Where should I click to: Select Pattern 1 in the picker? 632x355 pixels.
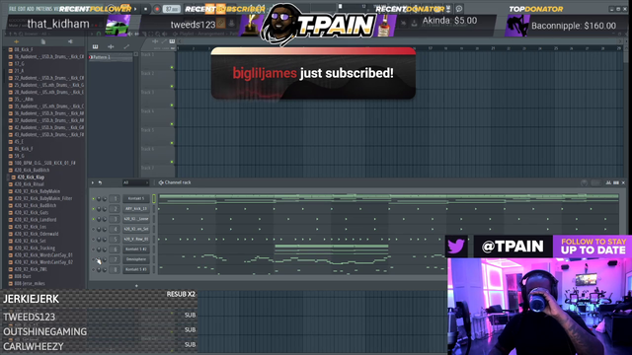click(x=111, y=57)
